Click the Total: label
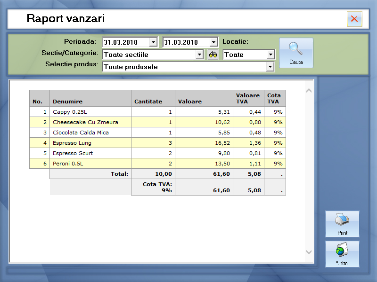 tap(120, 174)
